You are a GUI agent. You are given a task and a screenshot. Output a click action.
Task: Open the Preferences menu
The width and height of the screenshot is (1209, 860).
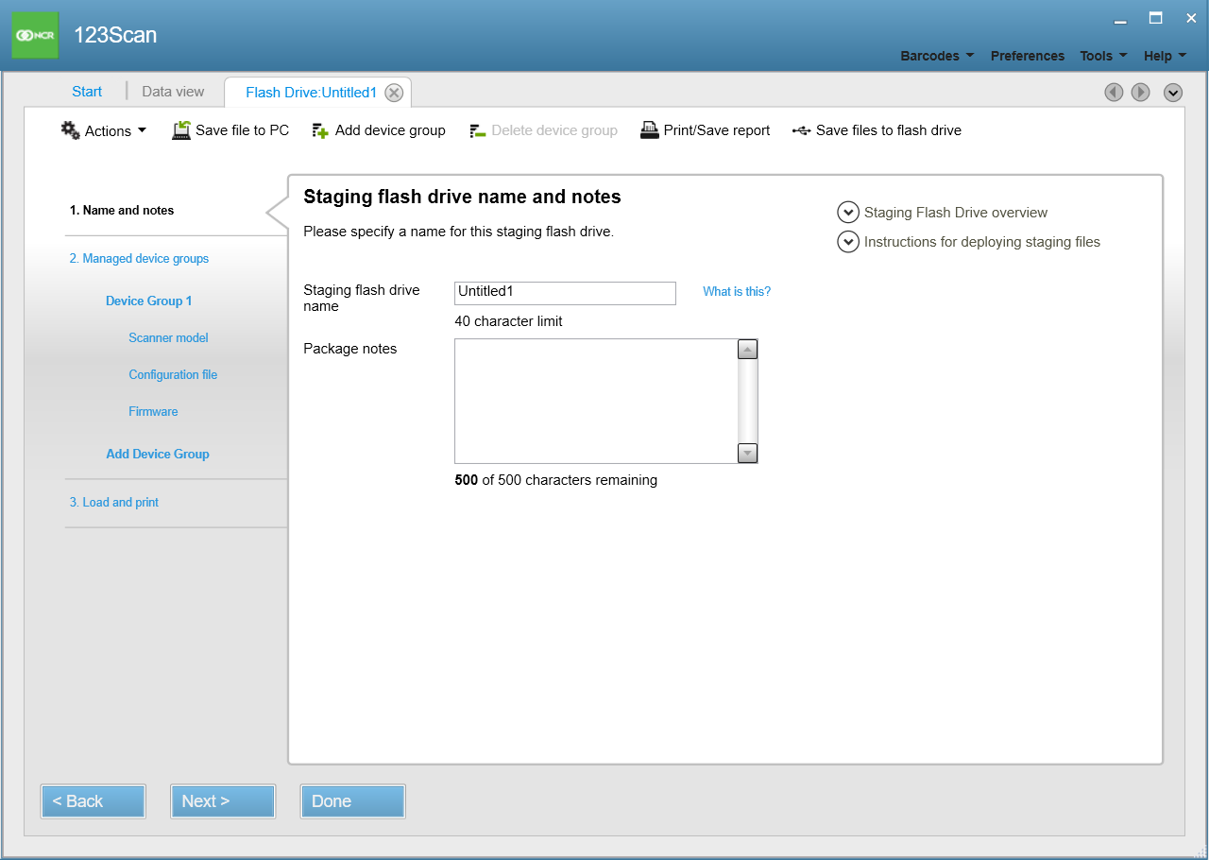1027,56
